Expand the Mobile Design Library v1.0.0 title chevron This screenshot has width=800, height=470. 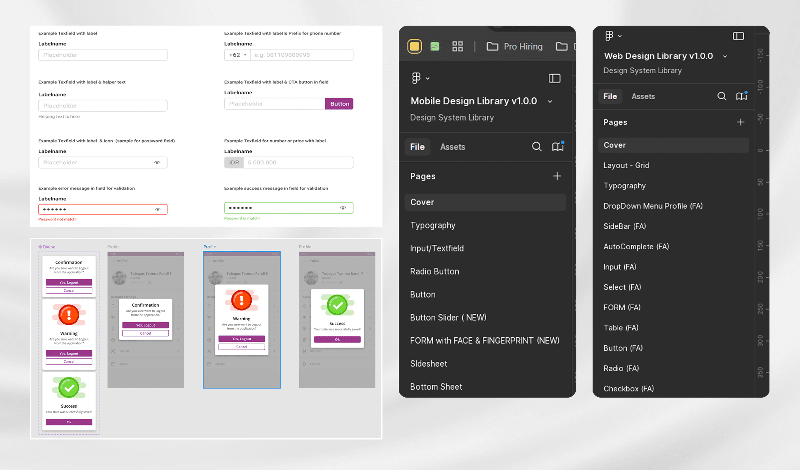tap(550, 102)
